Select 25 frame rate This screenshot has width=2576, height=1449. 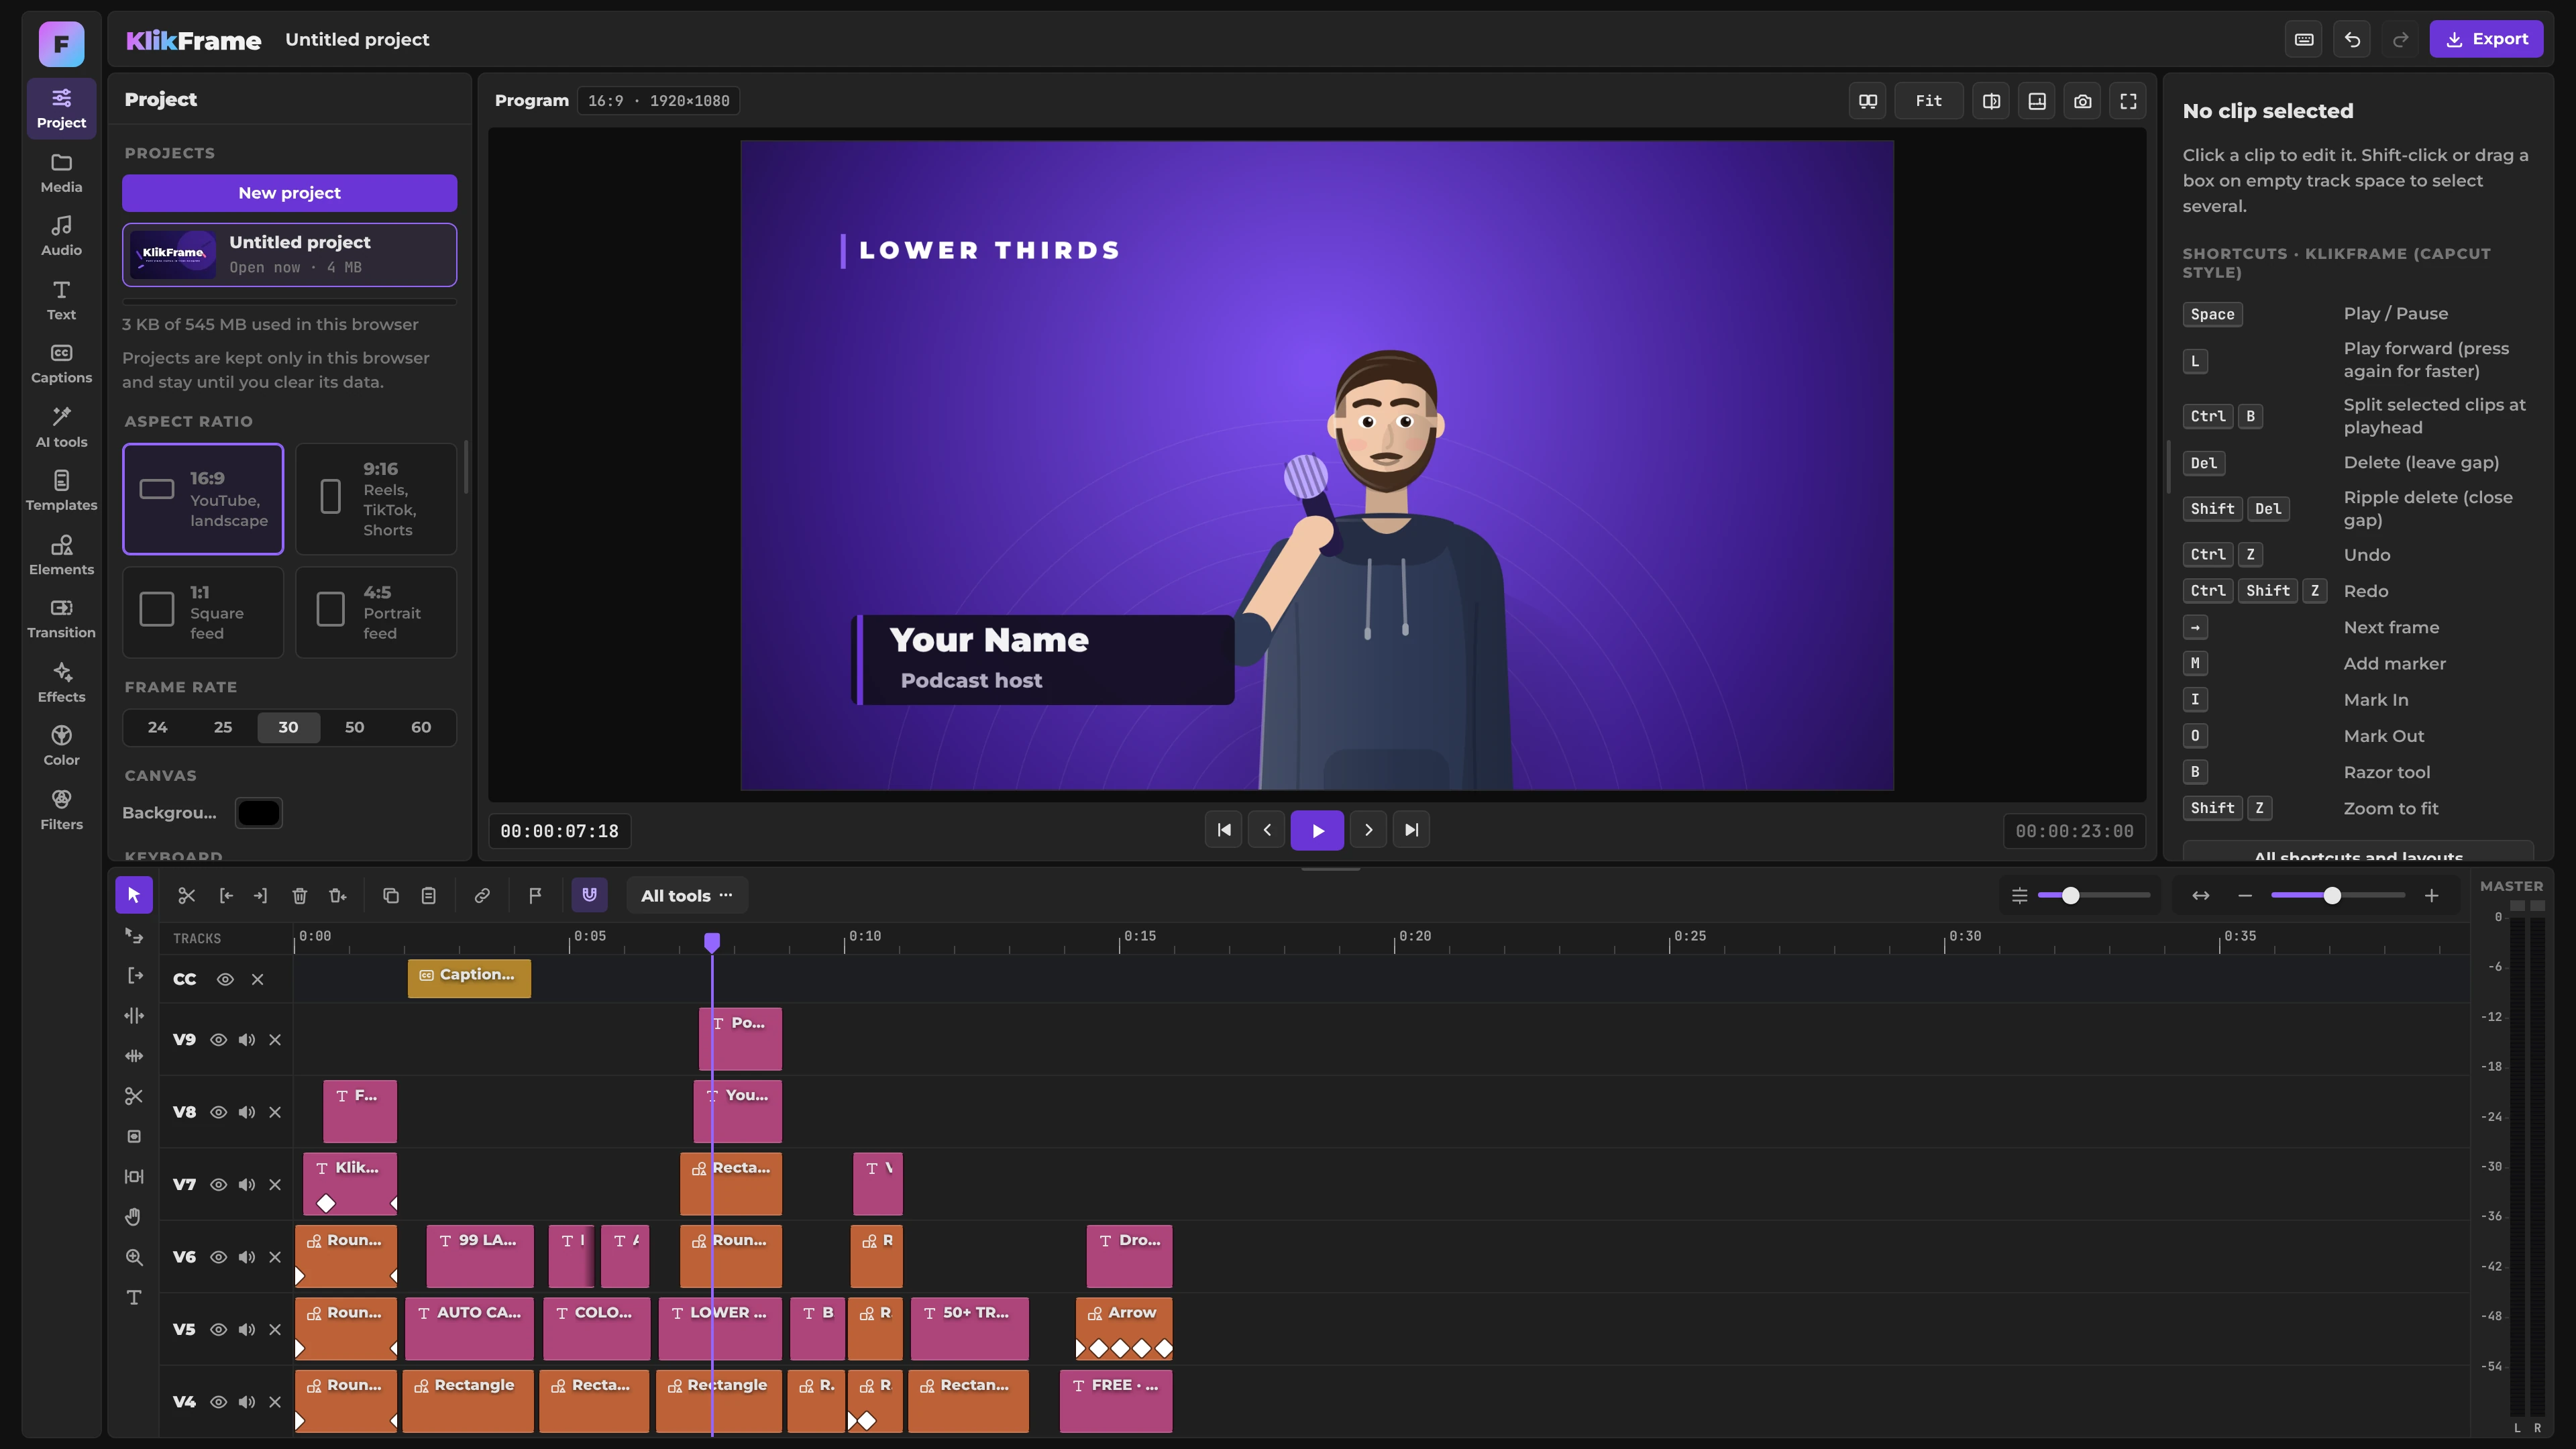223,728
